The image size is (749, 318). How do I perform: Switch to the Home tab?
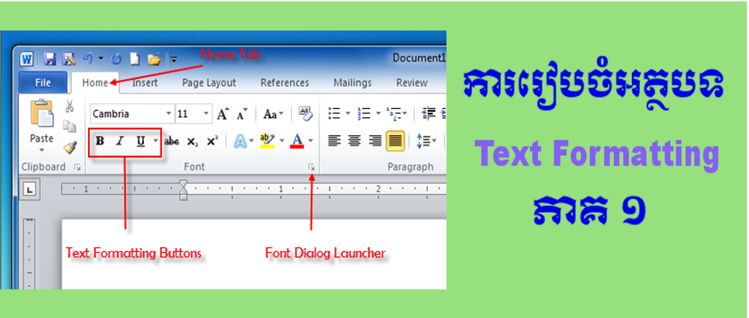[95, 83]
